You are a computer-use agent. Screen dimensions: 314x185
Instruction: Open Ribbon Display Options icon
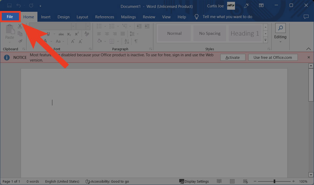pos(261,5)
